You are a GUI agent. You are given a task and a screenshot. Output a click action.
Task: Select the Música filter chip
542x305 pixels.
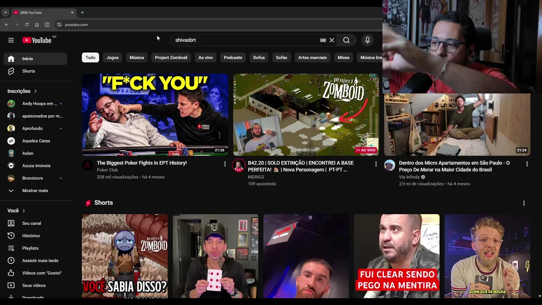click(137, 58)
